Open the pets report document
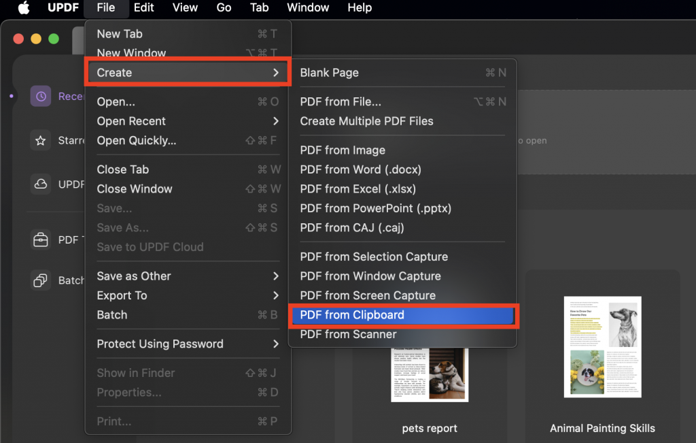The image size is (696, 443). (x=430, y=375)
